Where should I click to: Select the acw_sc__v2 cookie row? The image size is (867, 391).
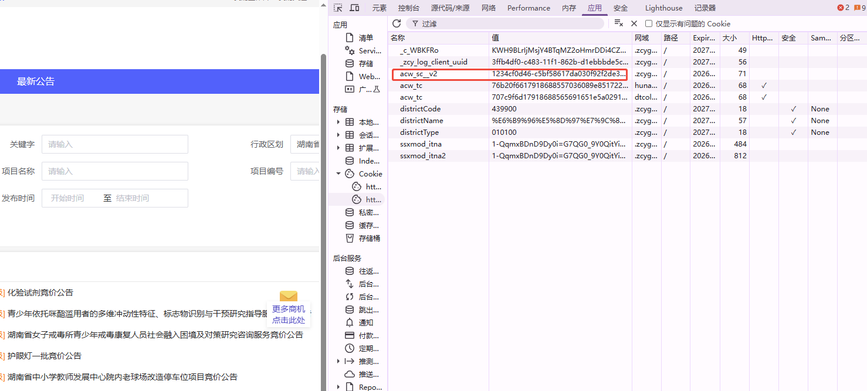point(627,74)
